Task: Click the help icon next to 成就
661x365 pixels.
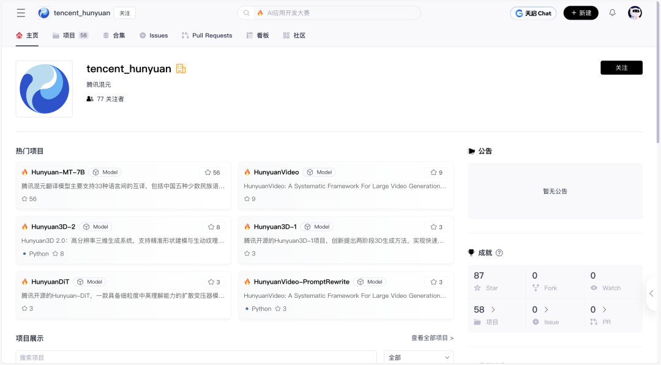Action: click(x=499, y=253)
